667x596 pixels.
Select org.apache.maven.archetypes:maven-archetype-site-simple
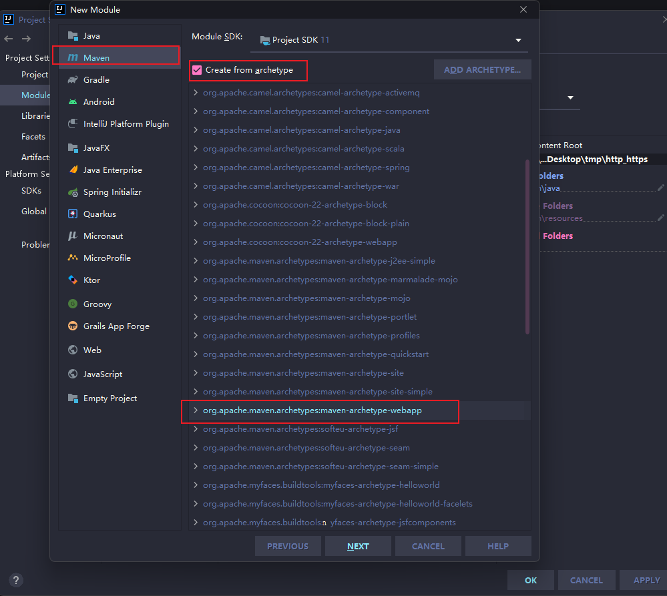coord(317,392)
